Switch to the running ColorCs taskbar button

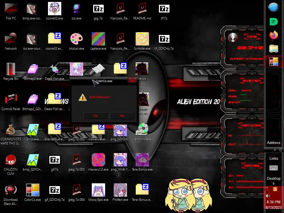coord(273,62)
